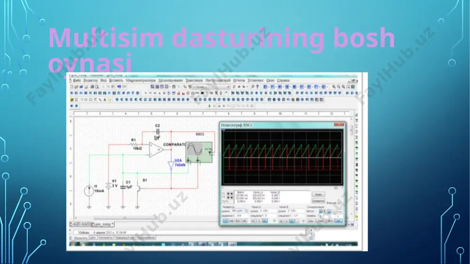Select the XSC1 oscilloscope instrument on schematic
This screenshot has height=264, width=470.
[199, 152]
